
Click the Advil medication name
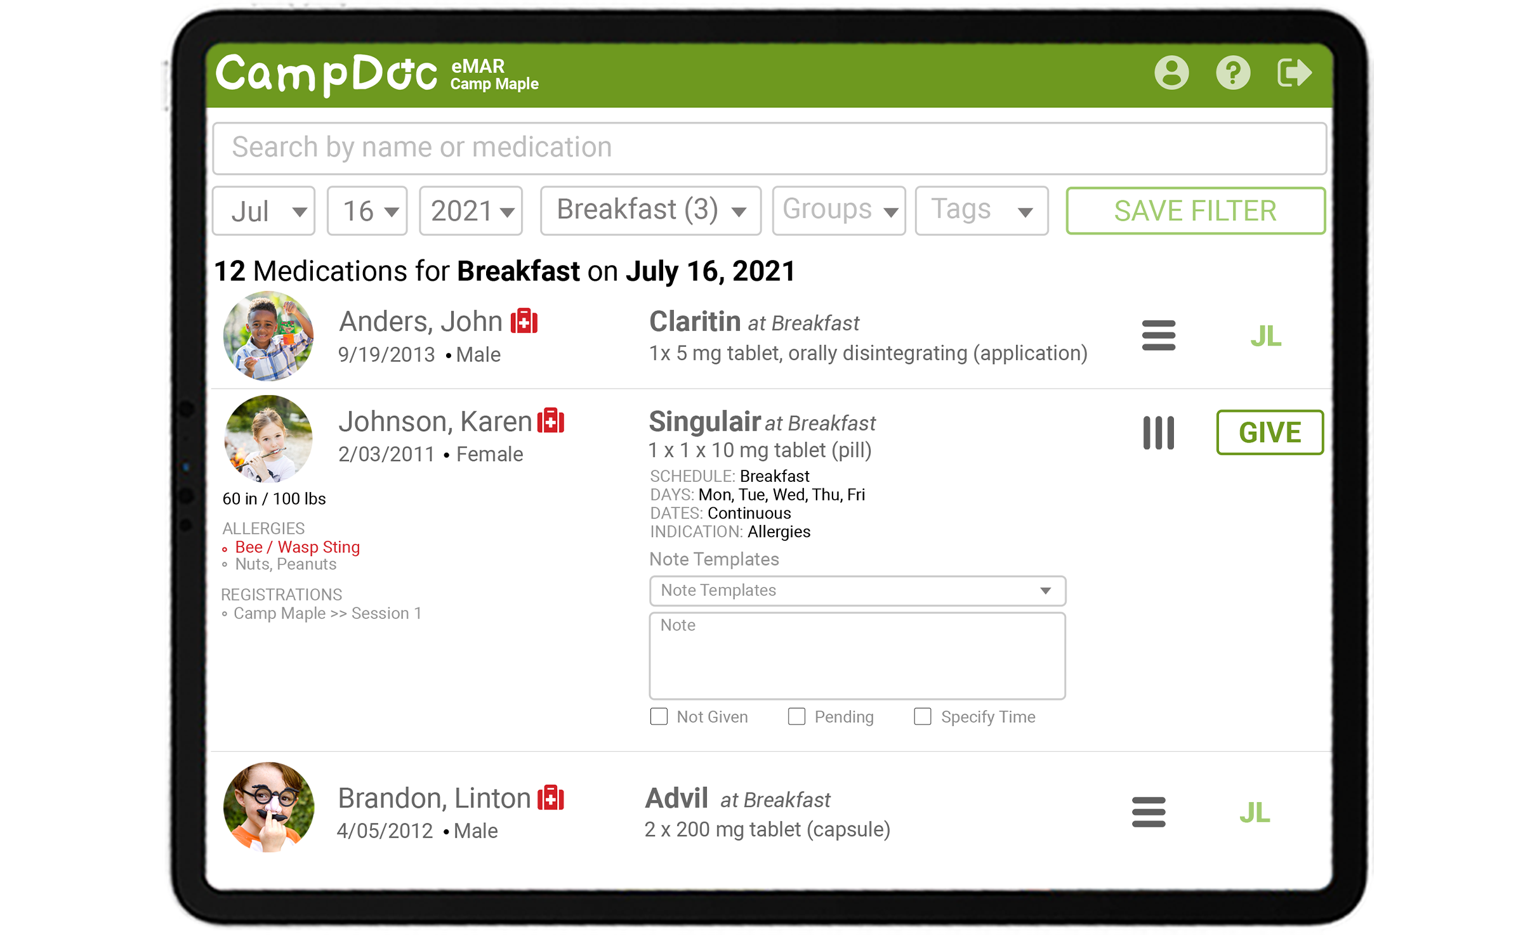click(x=676, y=798)
